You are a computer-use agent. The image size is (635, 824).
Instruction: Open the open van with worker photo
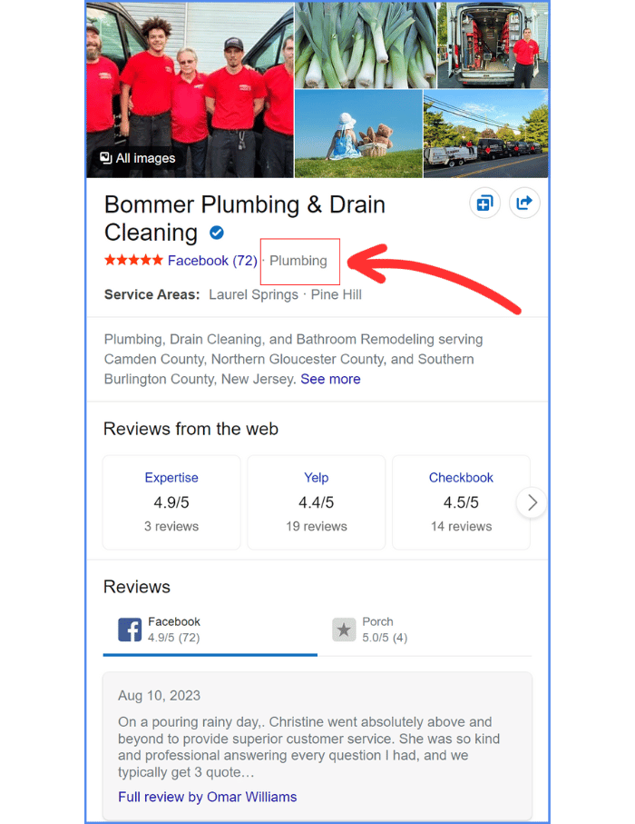point(493,45)
